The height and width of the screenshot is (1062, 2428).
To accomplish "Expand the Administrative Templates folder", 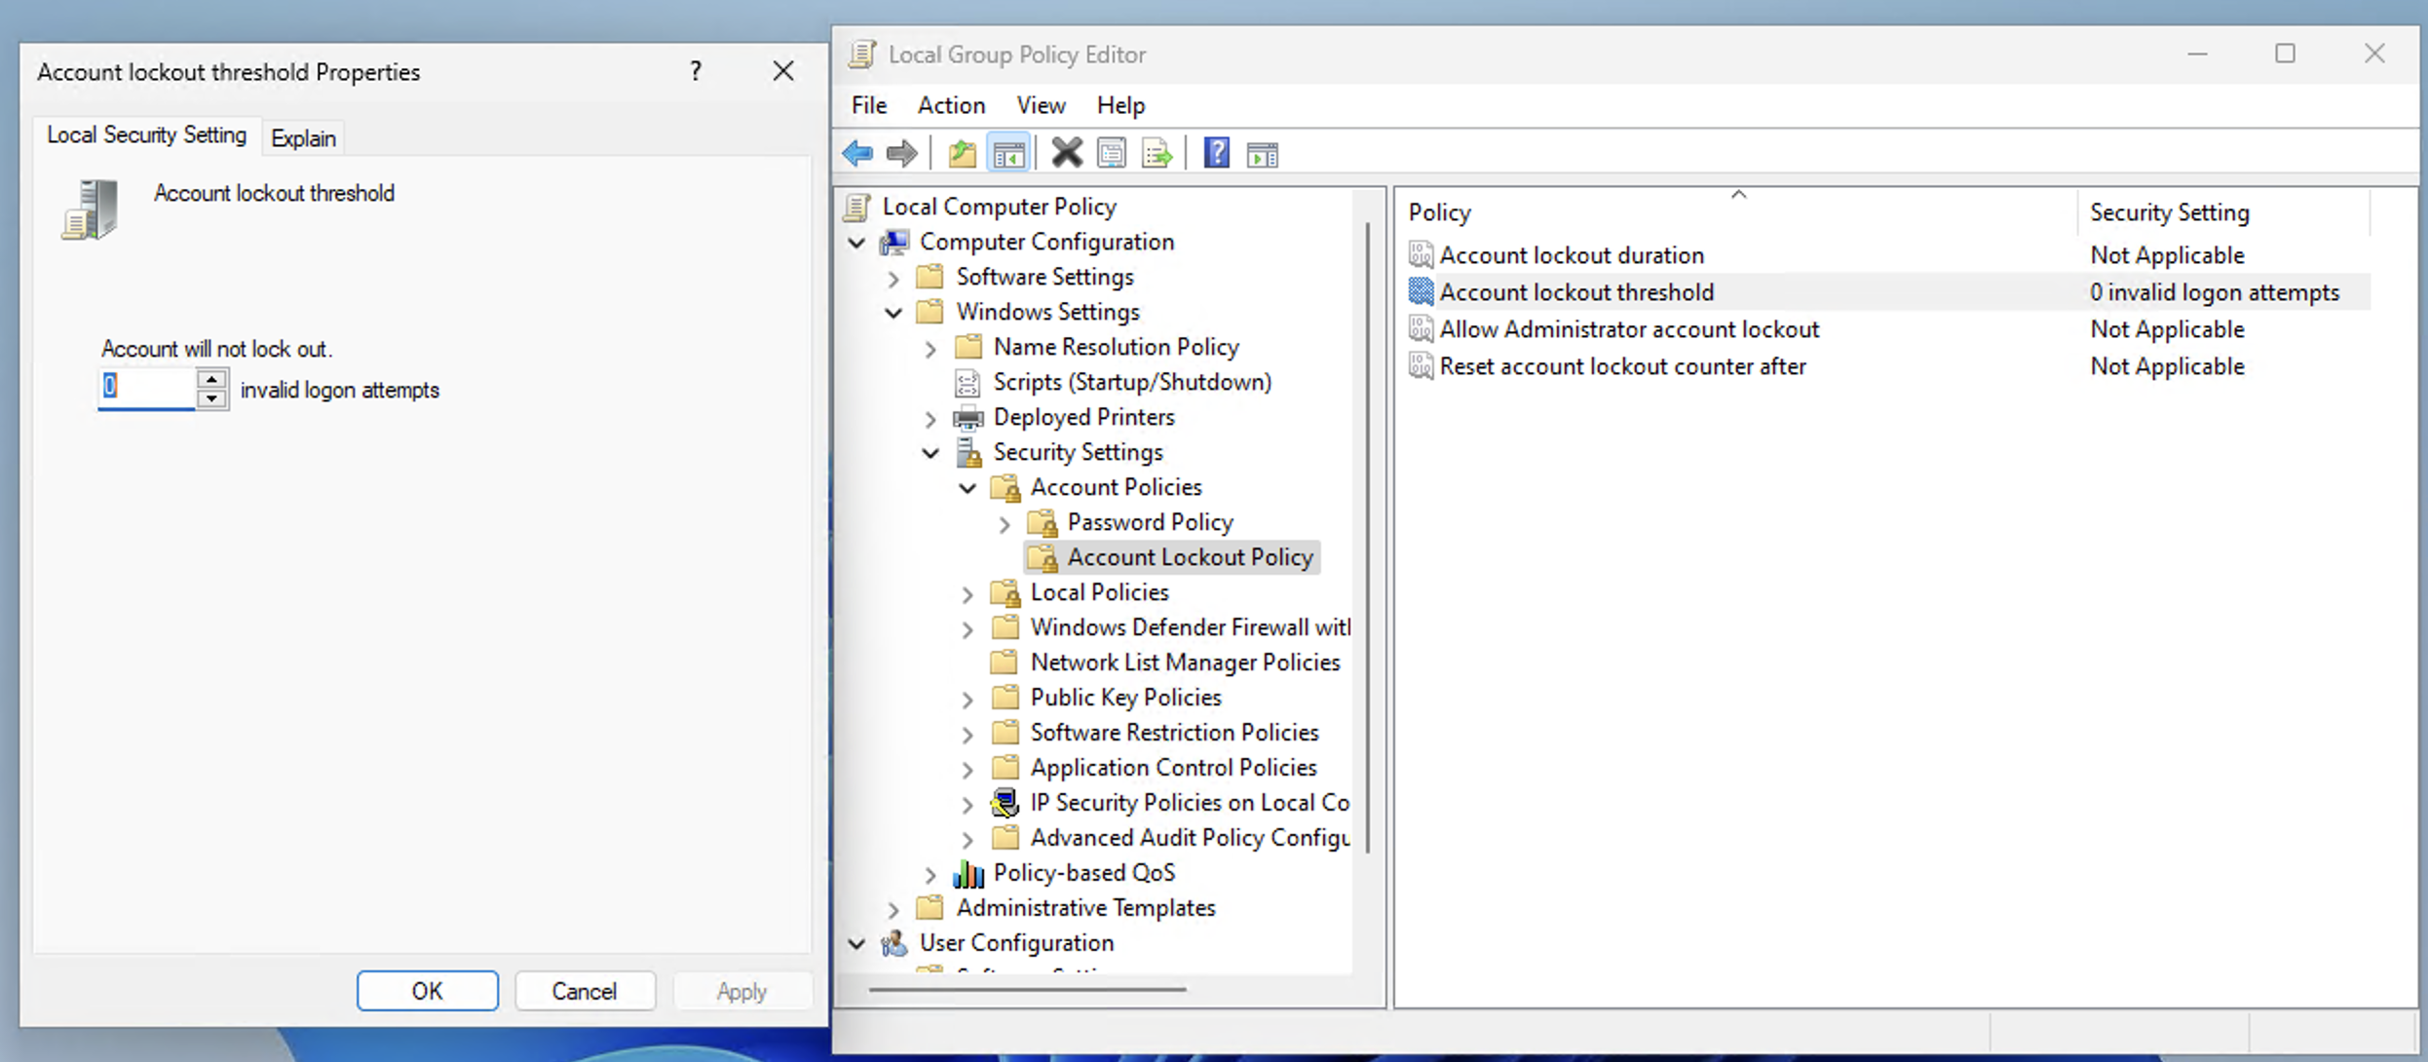I will [x=893, y=909].
